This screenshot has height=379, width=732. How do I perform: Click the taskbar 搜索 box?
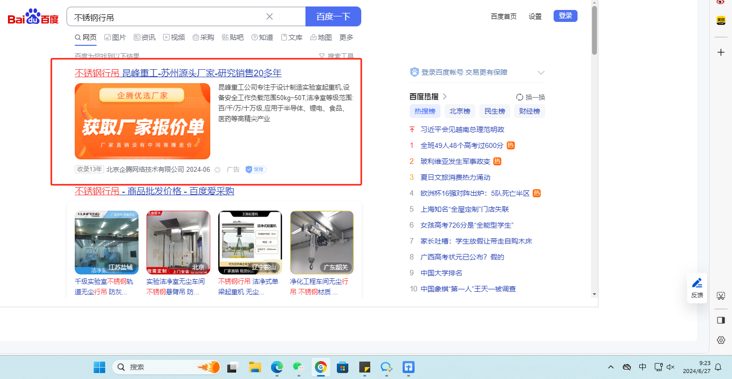(x=166, y=367)
